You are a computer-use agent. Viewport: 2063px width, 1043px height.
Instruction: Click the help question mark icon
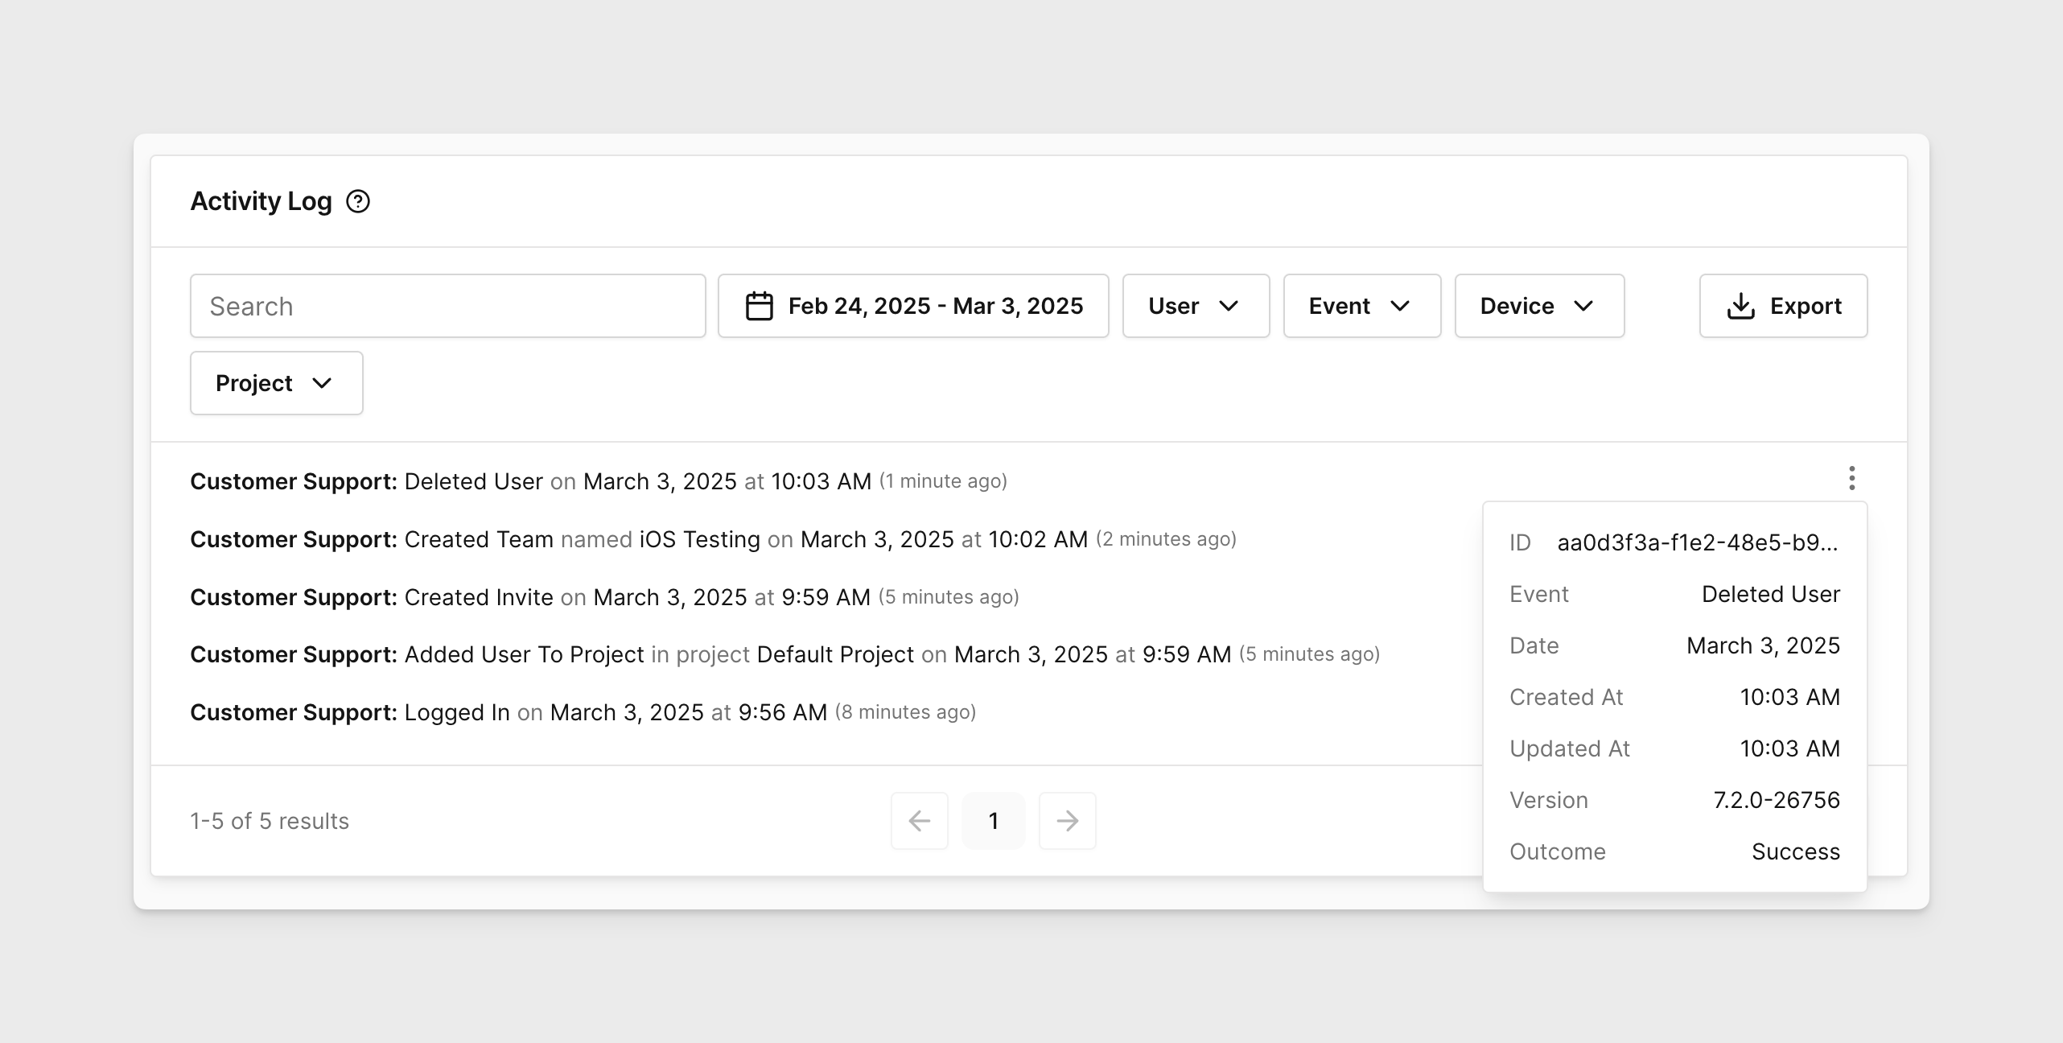359,202
